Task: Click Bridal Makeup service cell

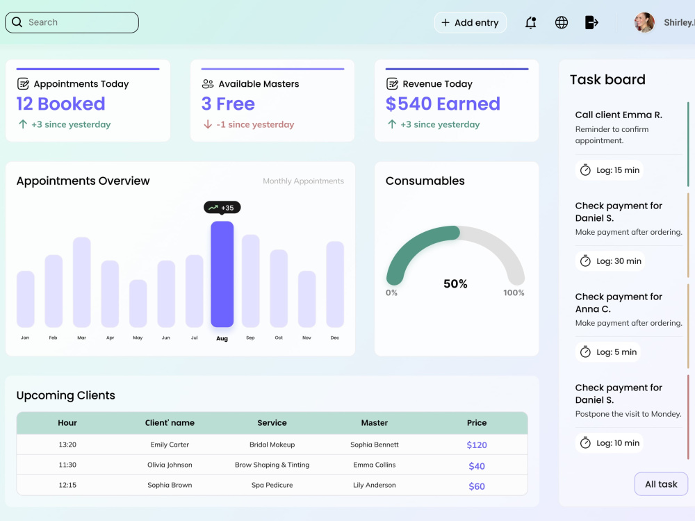Action: [x=272, y=445]
